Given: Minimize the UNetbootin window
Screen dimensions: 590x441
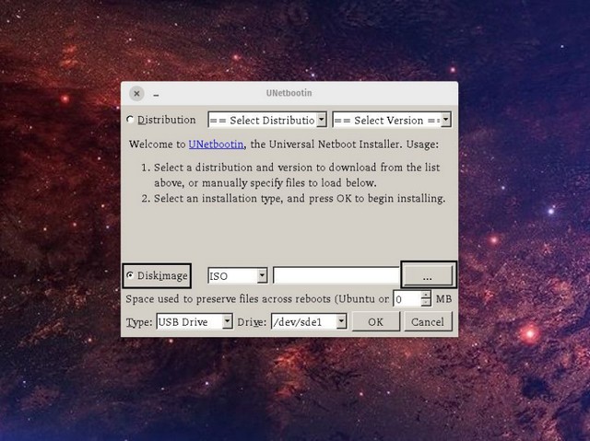Looking at the screenshot, I should (156, 95).
